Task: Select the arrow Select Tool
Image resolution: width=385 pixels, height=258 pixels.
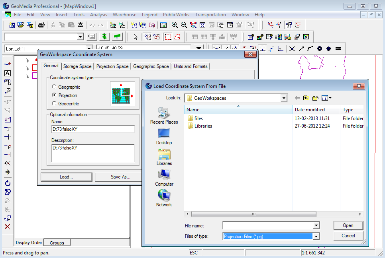Action: click(x=135, y=36)
